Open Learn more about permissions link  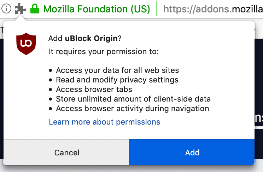(x=105, y=122)
